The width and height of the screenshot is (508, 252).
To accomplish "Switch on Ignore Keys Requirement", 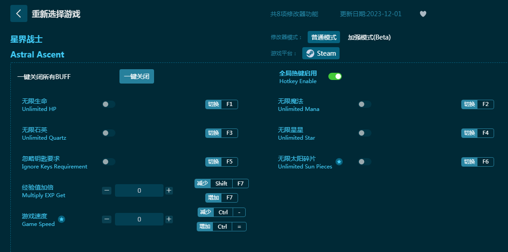I will [x=108, y=162].
